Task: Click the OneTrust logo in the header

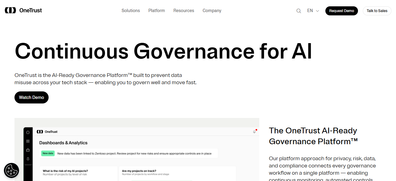Action: 23,11
